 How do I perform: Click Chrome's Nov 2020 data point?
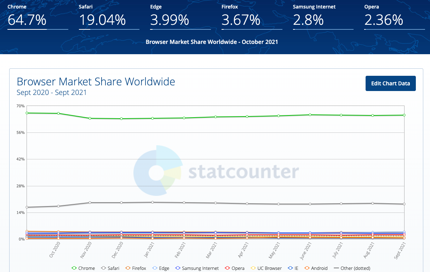pos(90,118)
